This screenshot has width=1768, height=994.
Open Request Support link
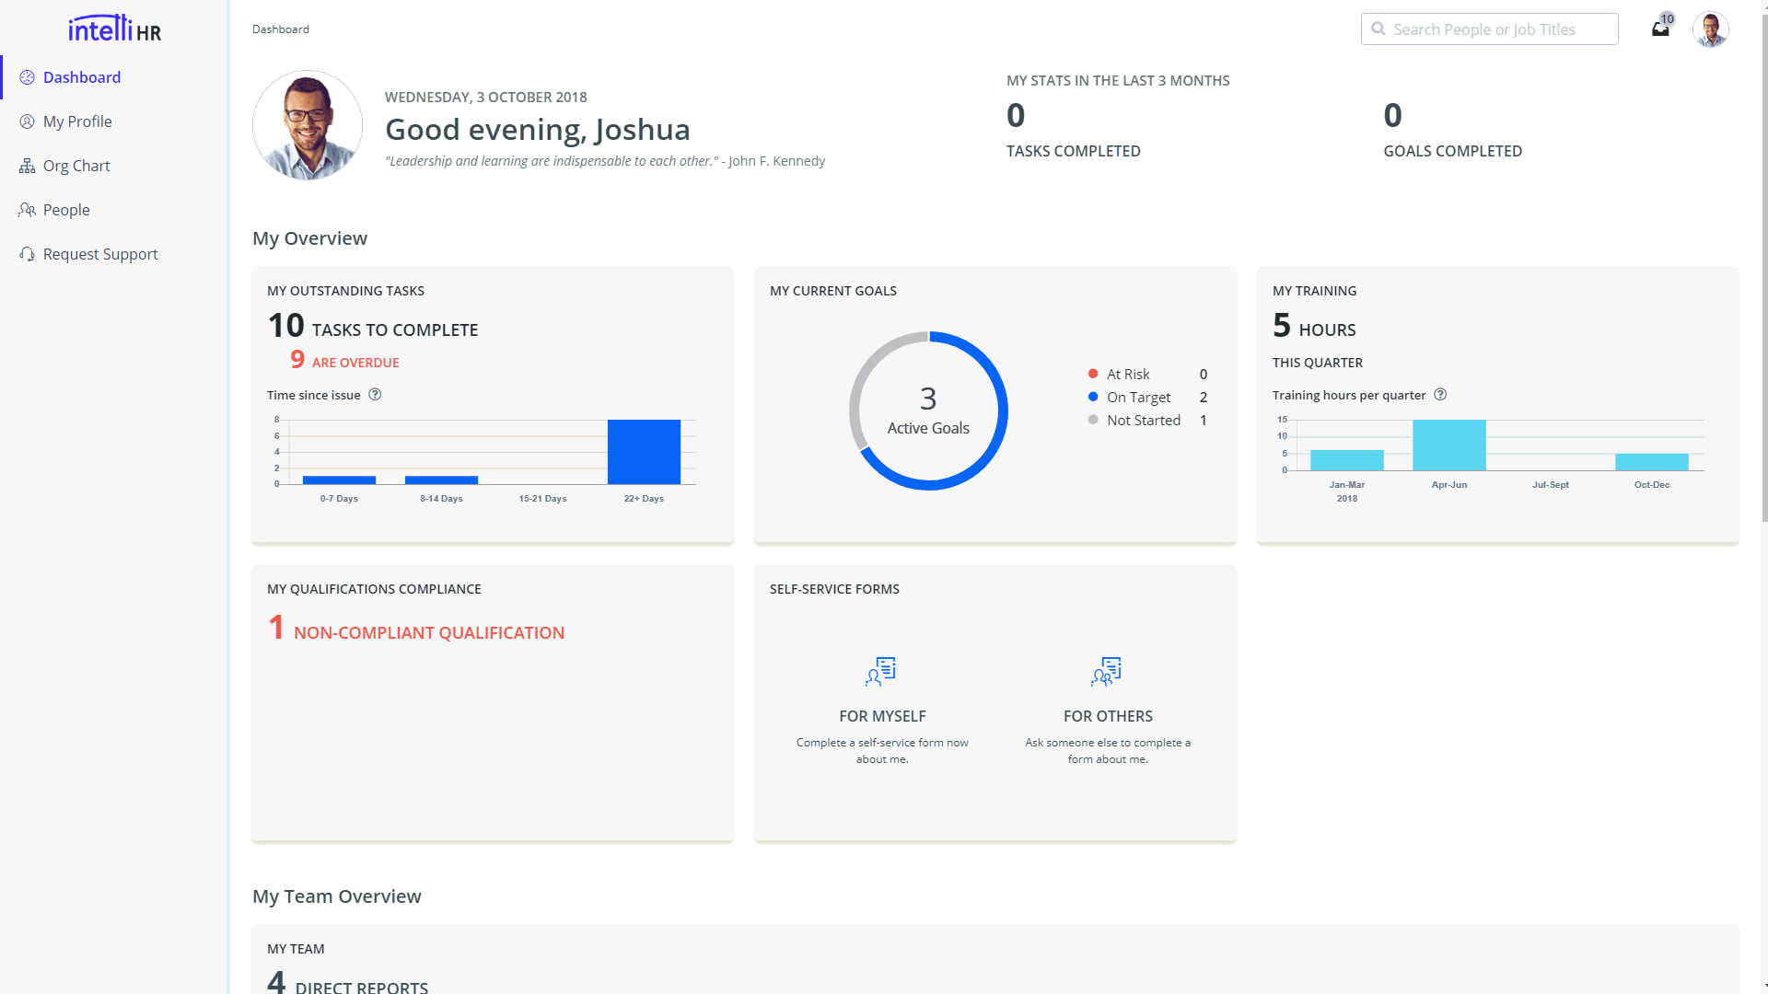click(x=100, y=254)
